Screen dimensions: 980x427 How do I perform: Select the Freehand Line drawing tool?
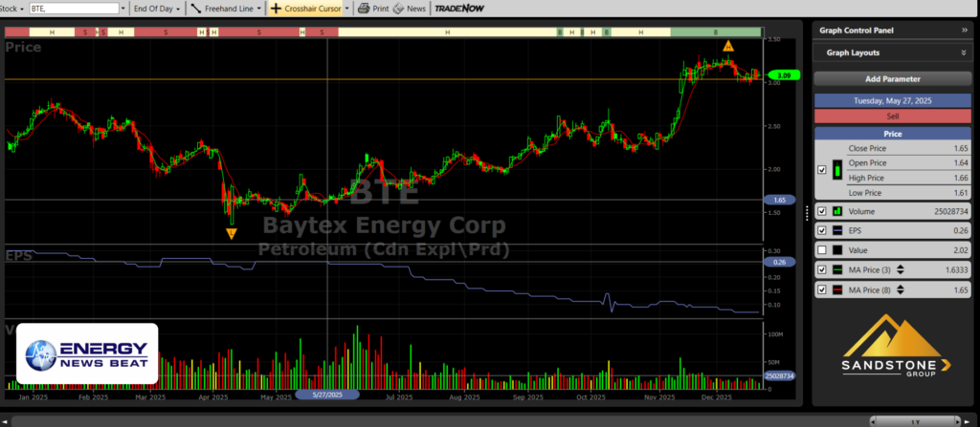[222, 8]
